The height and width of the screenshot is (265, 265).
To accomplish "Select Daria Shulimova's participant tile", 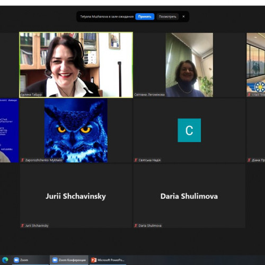I will (x=189, y=196).
